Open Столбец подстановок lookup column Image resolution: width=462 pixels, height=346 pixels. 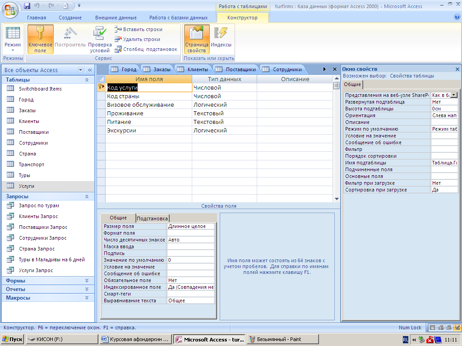pyautogui.click(x=146, y=49)
